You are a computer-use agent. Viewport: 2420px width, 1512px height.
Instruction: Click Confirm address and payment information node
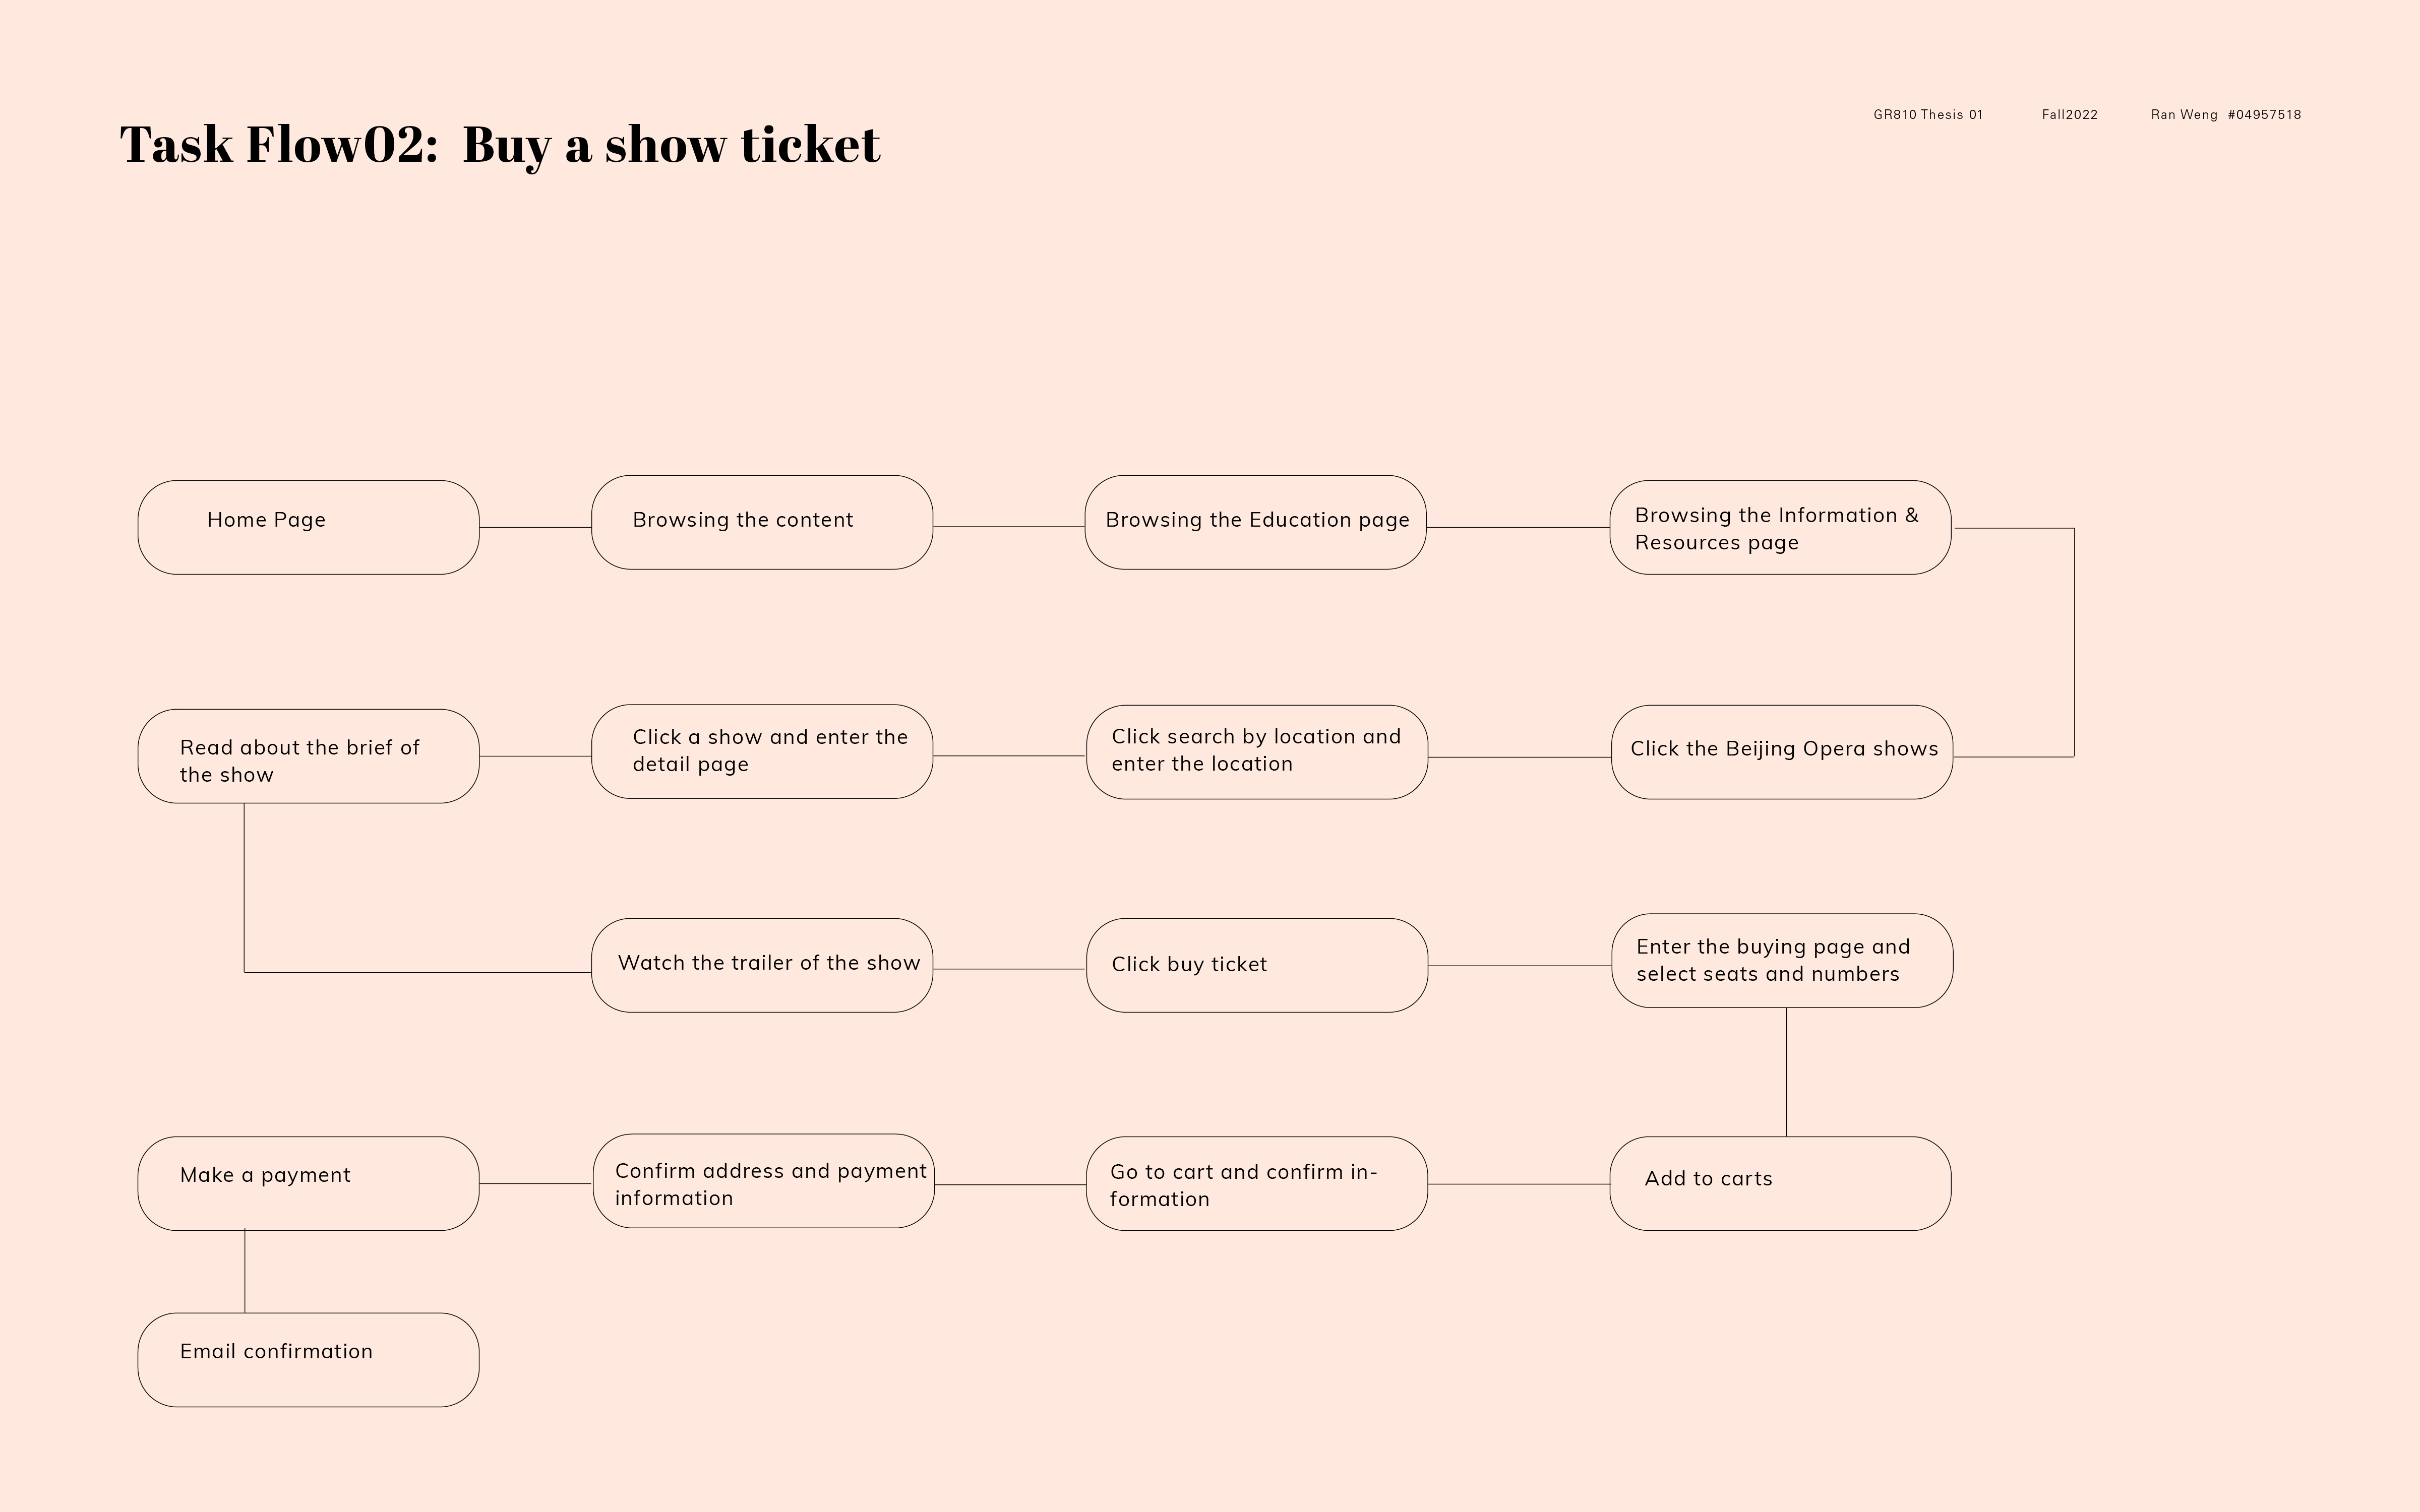(x=764, y=1180)
